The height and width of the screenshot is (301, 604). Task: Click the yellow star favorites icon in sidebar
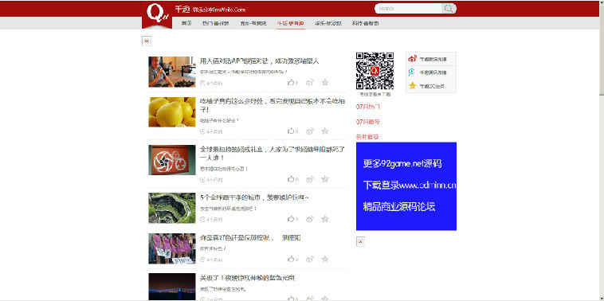(x=413, y=85)
